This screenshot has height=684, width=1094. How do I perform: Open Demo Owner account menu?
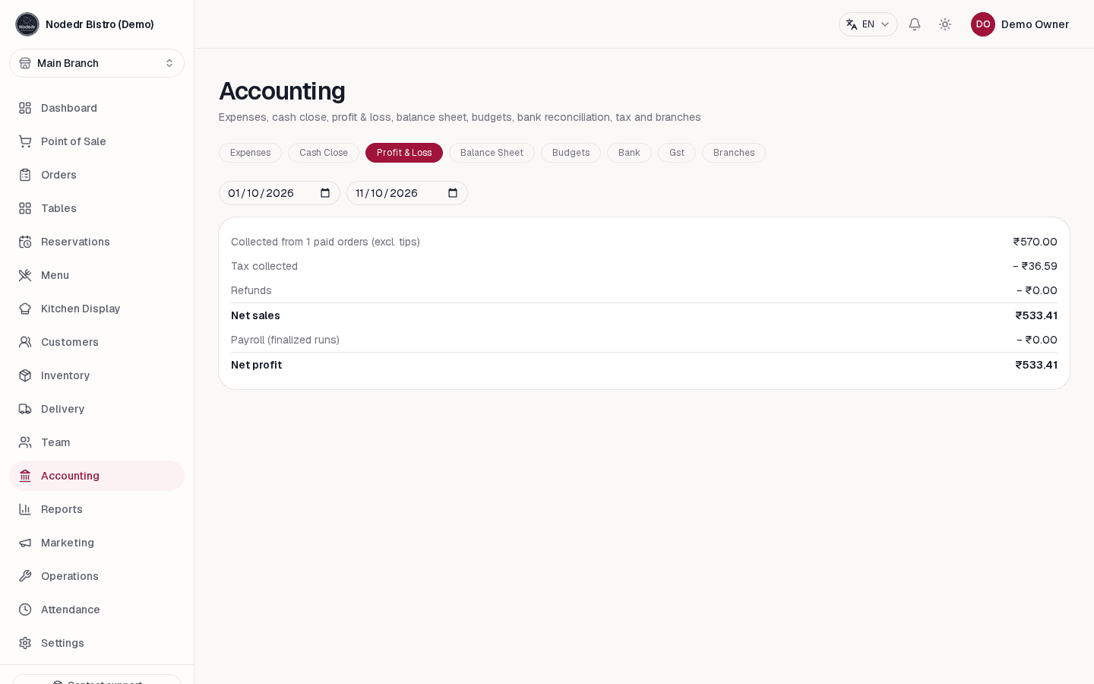click(1020, 24)
